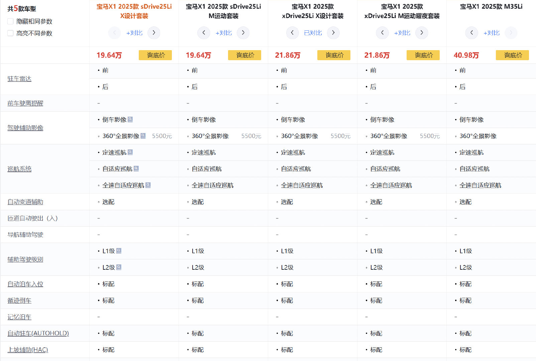The width and height of the screenshot is (536, 361).
Task: Click left arrow under sDrive25Li X设计套装
Action: 114,33
